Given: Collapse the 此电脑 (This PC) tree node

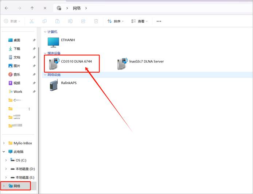Looking at the screenshot, I should [4, 152].
